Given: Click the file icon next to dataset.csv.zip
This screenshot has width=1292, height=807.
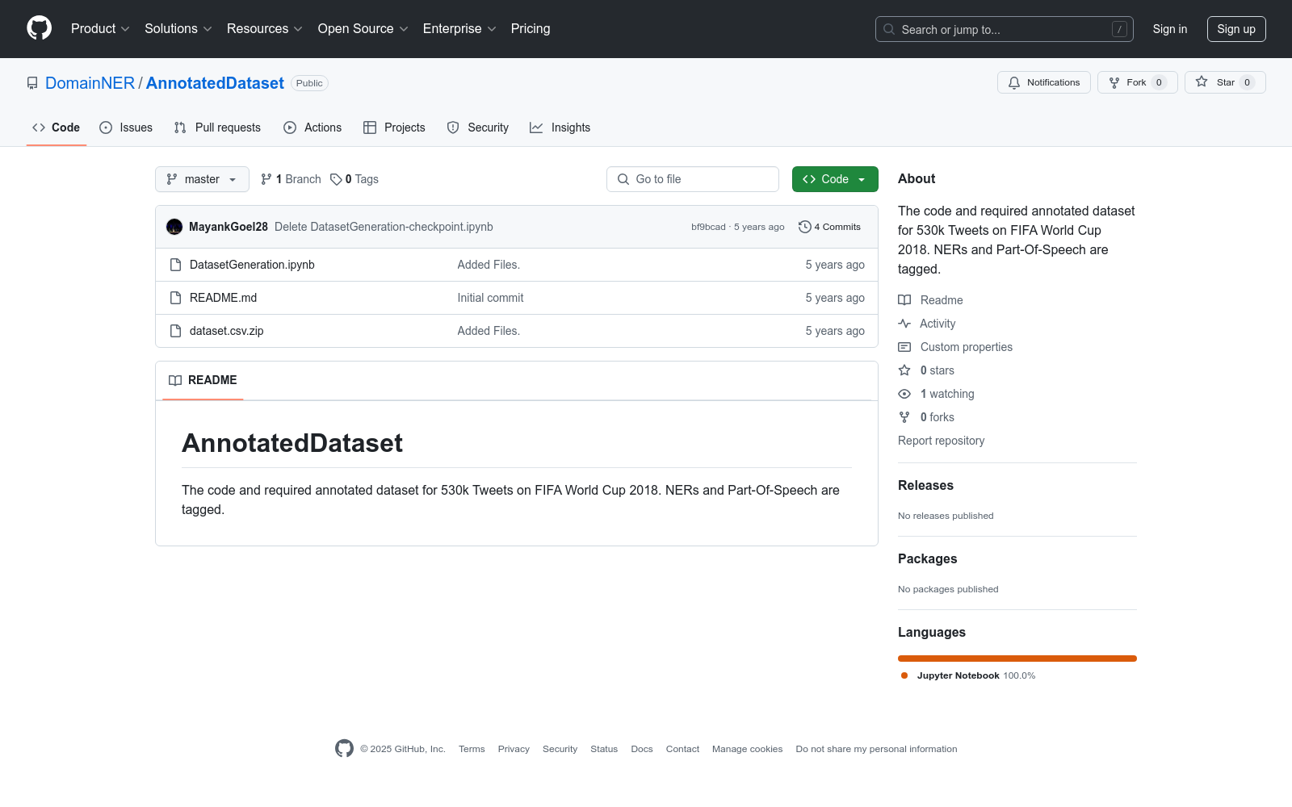Looking at the screenshot, I should [x=175, y=331].
